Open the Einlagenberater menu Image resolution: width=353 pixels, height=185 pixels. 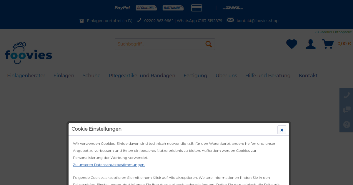26,75
